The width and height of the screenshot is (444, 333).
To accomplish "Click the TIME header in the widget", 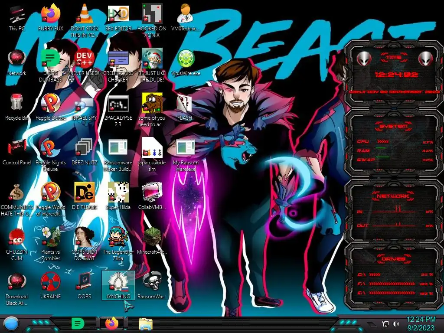I will coord(394,58).
